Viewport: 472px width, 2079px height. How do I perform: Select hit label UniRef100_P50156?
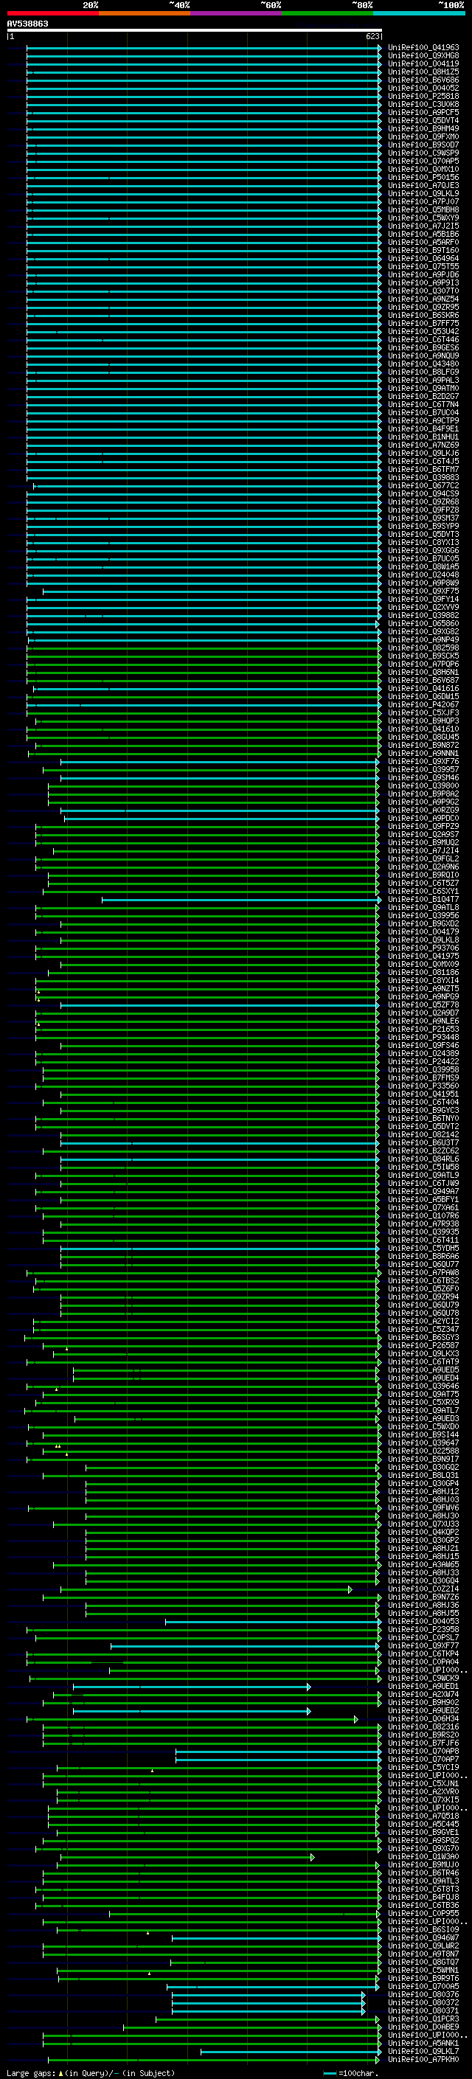(423, 178)
